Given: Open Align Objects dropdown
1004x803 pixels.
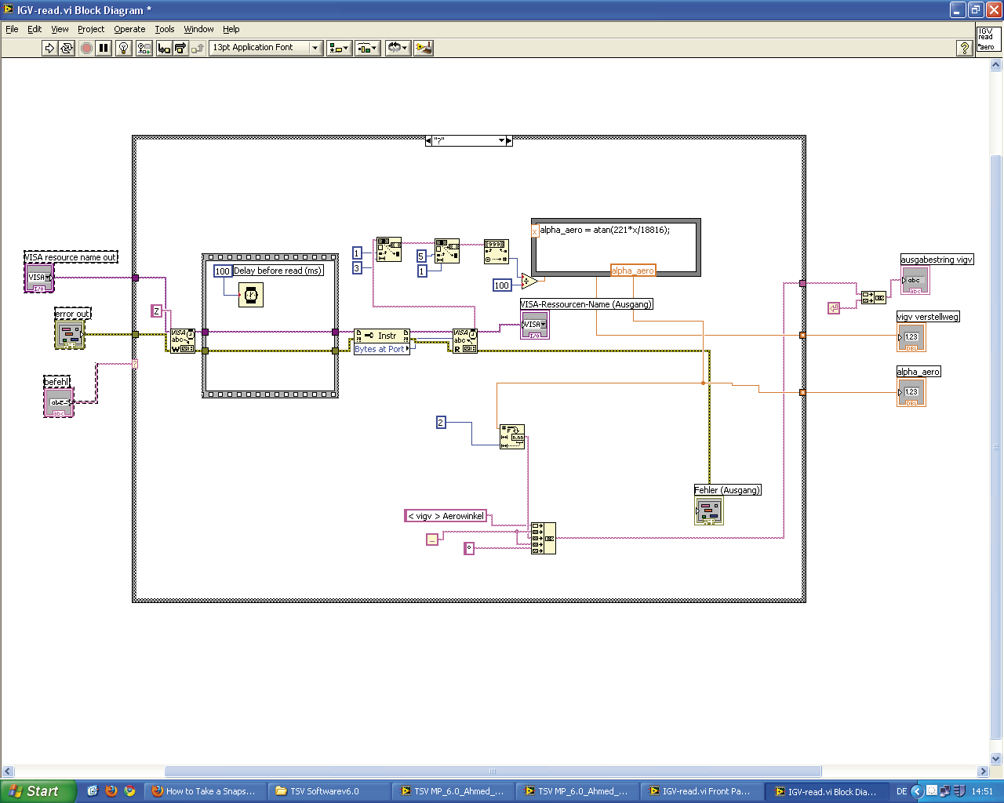Looking at the screenshot, I should [x=339, y=48].
